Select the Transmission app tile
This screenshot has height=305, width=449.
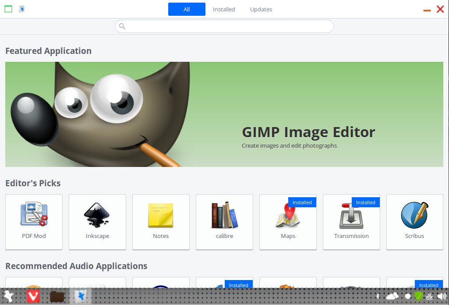tap(351, 222)
